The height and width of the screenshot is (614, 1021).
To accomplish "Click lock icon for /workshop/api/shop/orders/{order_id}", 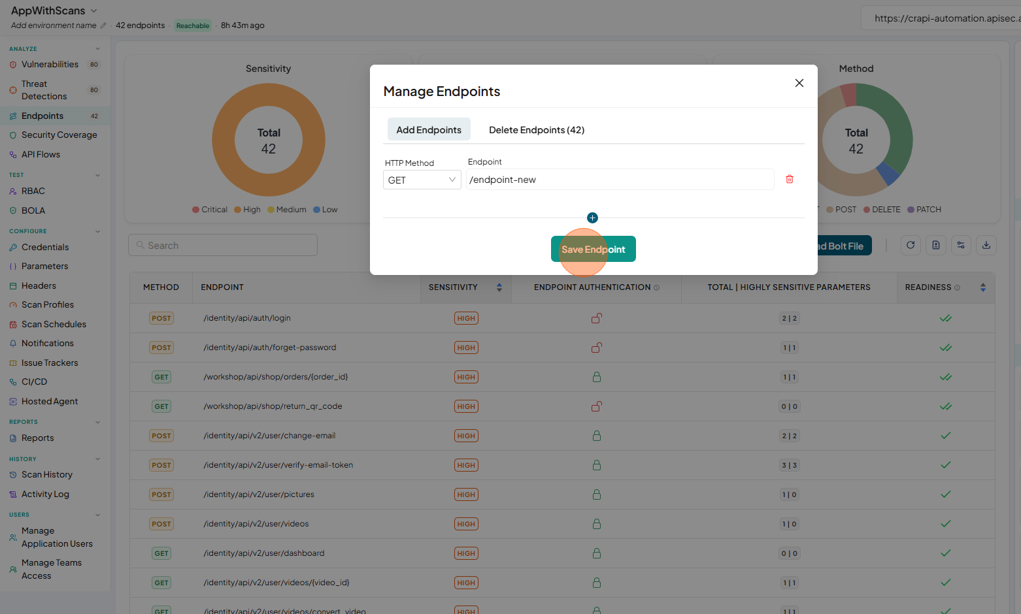I will pyautogui.click(x=597, y=377).
